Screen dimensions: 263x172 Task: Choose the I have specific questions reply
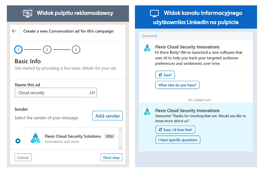click(178, 140)
